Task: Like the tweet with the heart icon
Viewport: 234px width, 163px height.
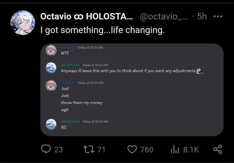Action: [x=132, y=149]
